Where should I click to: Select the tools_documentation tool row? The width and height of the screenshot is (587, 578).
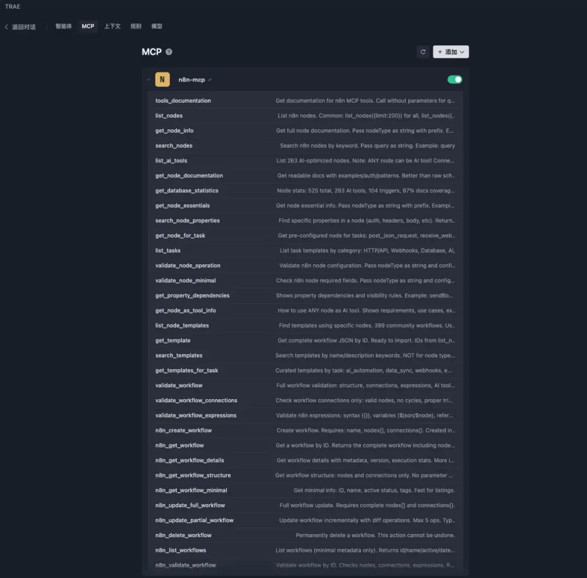(x=305, y=101)
